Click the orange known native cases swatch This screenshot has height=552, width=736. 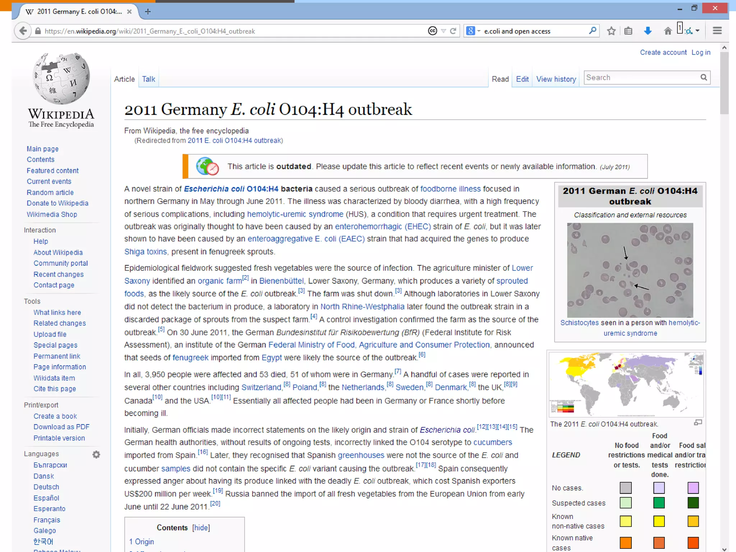coord(625,542)
